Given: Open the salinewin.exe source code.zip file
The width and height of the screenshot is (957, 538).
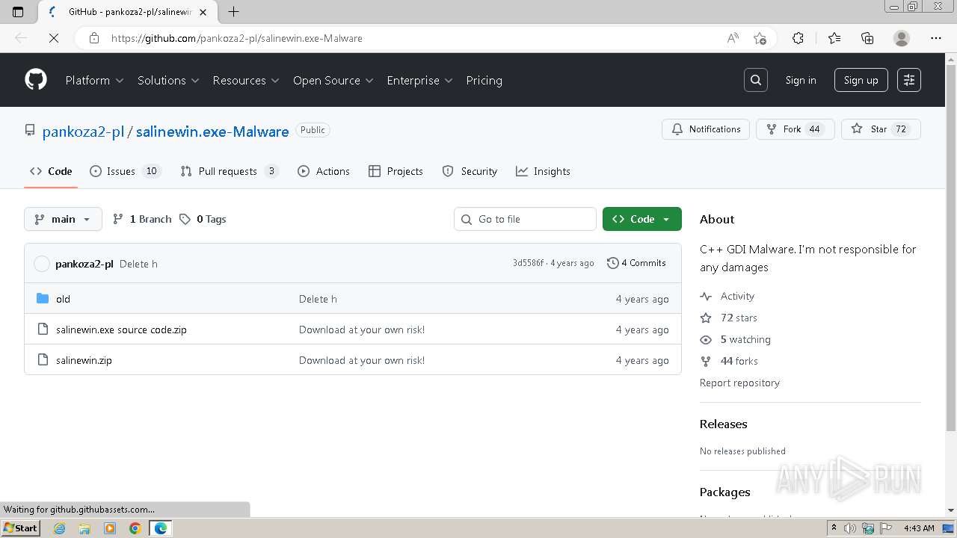Looking at the screenshot, I should click(121, 330).
